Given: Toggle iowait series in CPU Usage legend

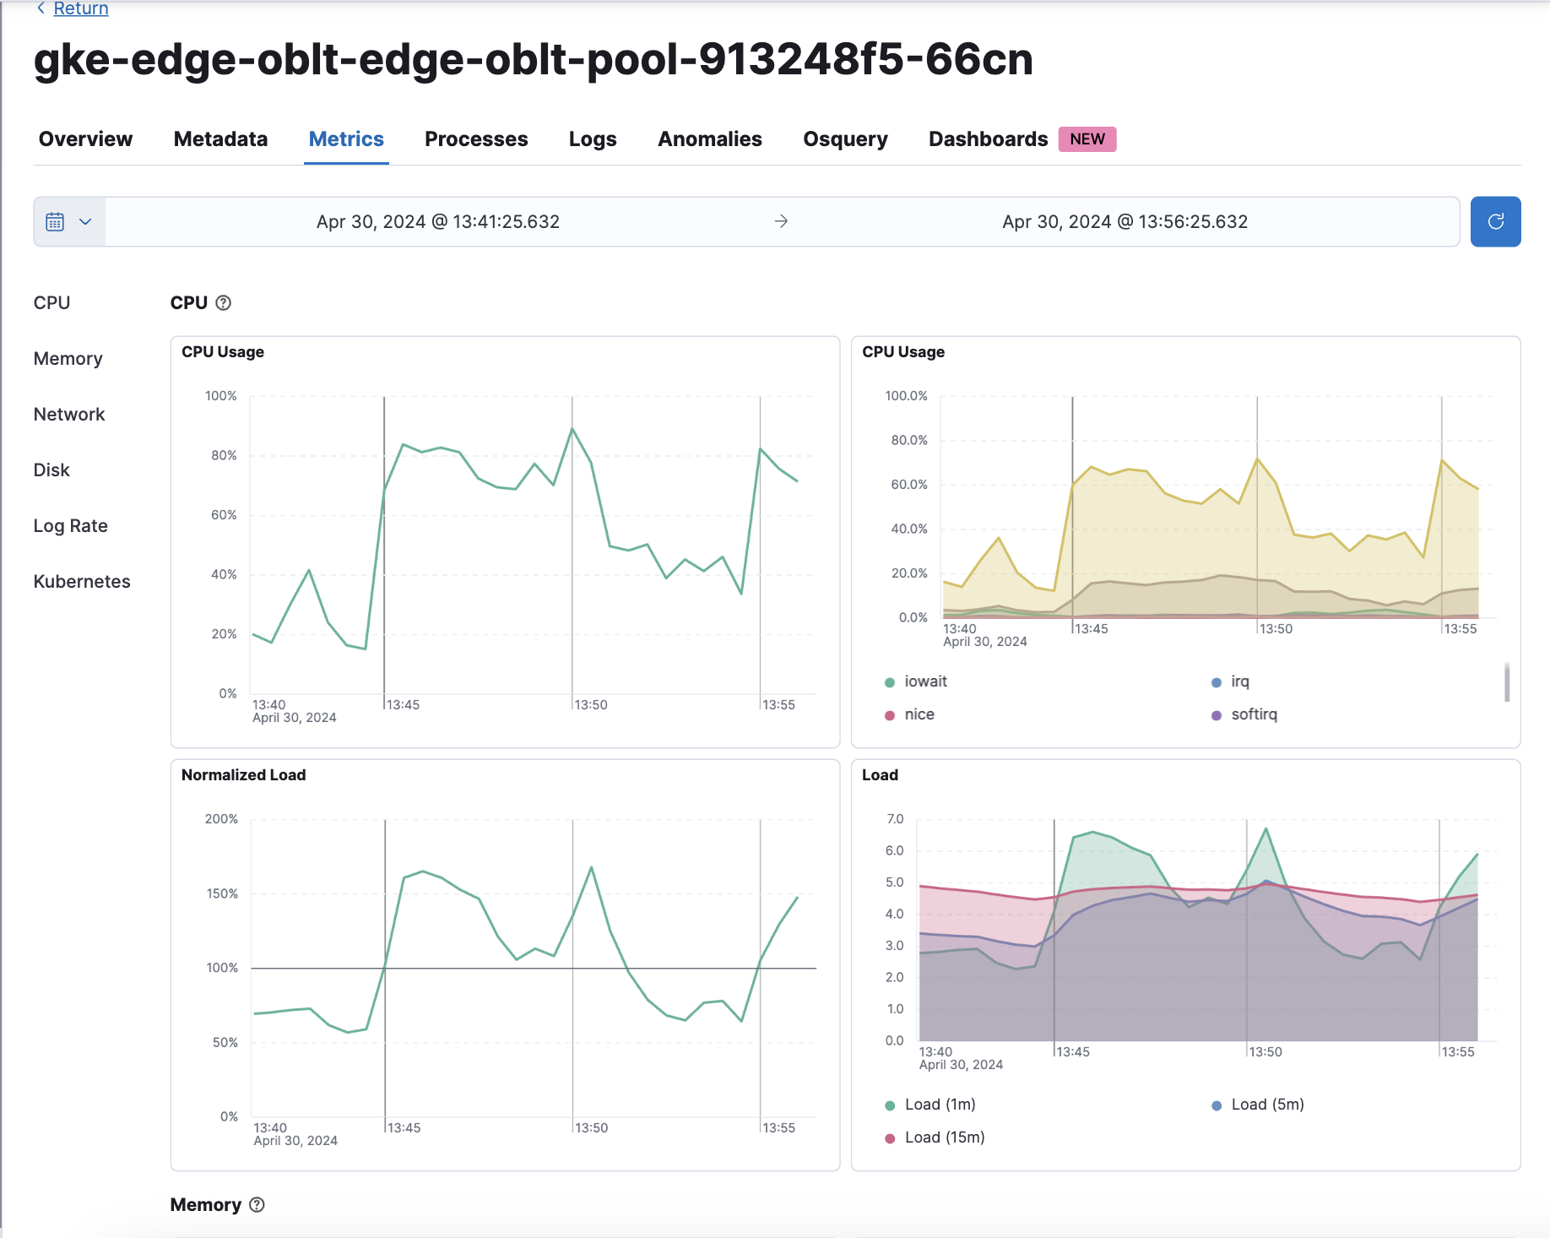Looking at the screenshot, I should 915,681.
